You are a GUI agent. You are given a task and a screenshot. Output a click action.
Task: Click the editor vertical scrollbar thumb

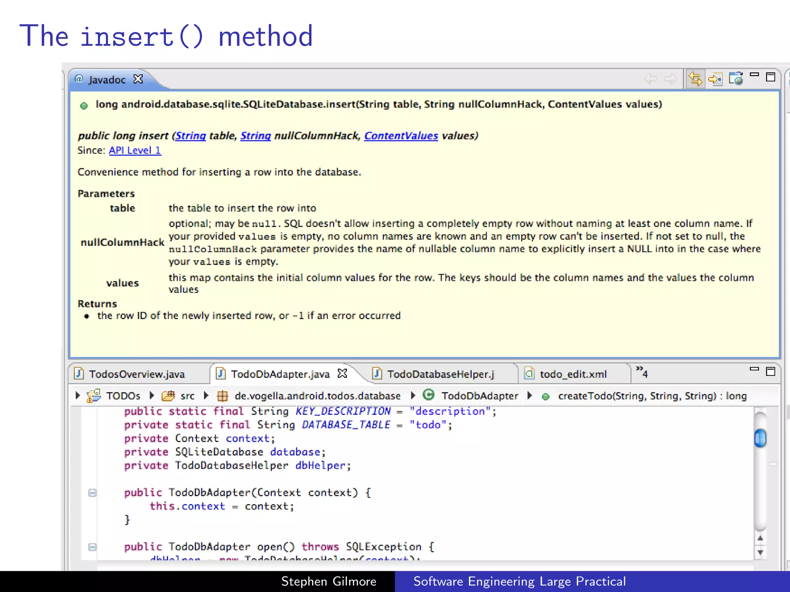[x=760, y=438]
